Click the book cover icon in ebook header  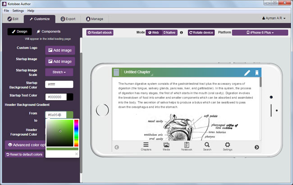coord(116,72)
